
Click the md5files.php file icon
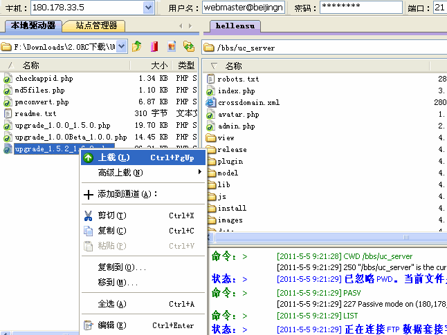[x=8, y=90]
